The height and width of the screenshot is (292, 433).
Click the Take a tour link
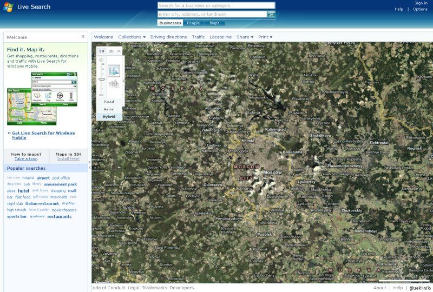tap(26, 159)
